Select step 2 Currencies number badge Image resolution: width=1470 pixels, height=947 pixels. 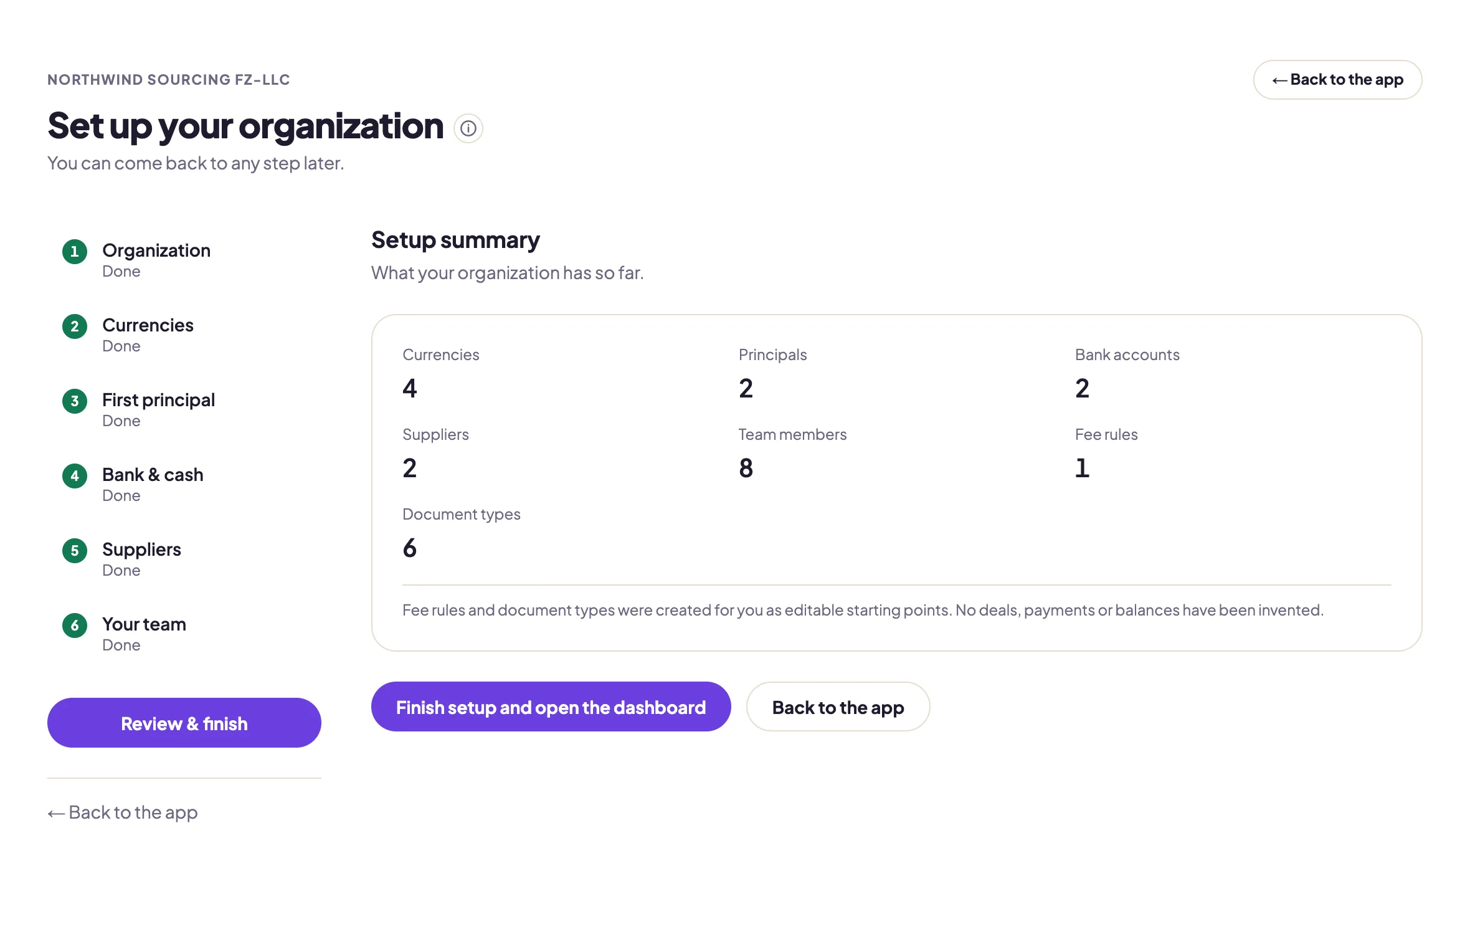[75, 326]
